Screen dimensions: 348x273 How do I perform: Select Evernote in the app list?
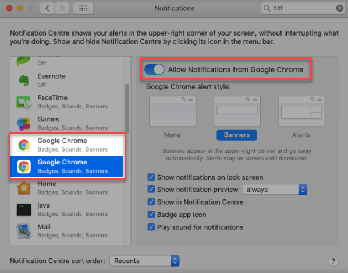pyautogui.click(x=66, y=80)
